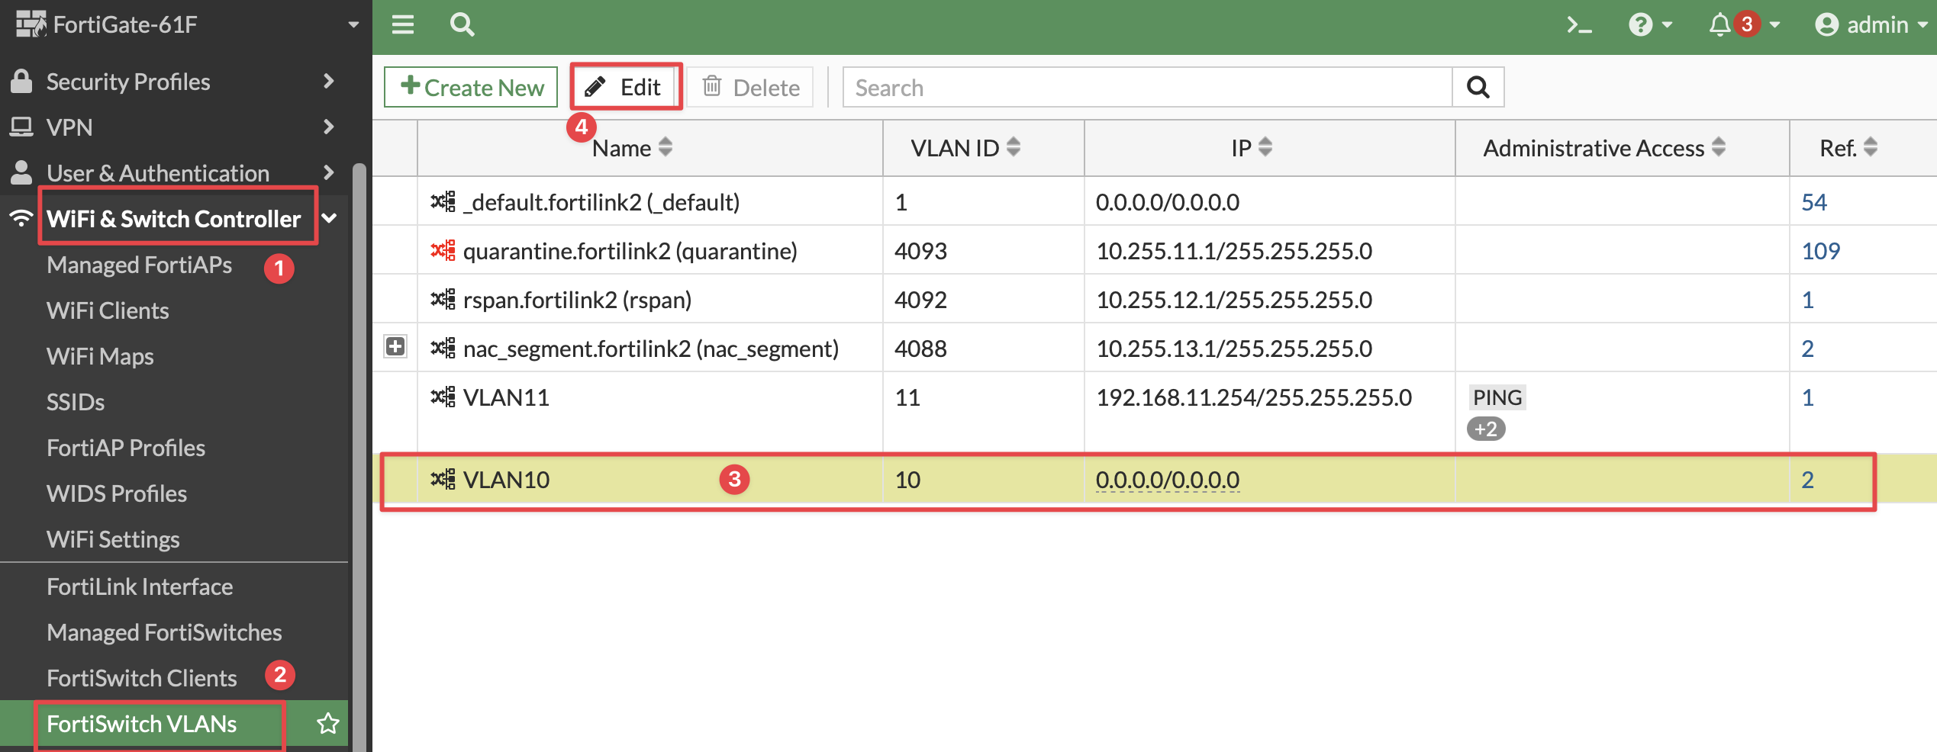Click the notifications bell icon

click(1719, 25)
